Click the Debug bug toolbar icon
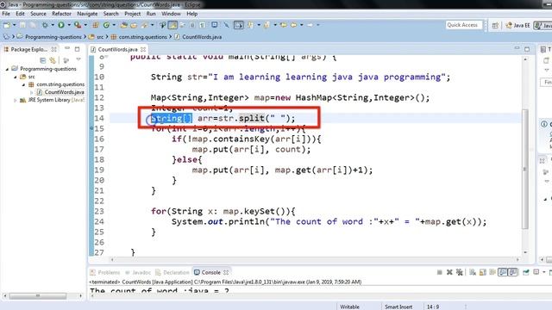This screenshot has width=552, height=310. click(x=45, y=25)
